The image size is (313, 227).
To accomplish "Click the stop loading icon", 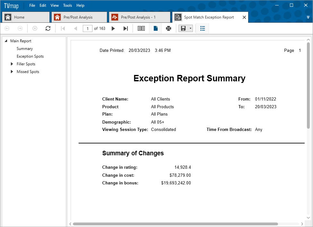I will (x=35, y=28).
